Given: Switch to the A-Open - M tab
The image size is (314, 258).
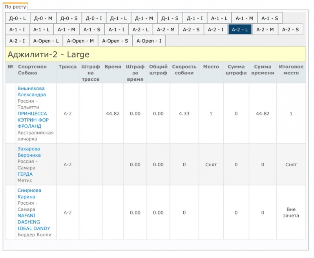Looking at the screenshot, I should pyautogui.click(x=80, y=41).
